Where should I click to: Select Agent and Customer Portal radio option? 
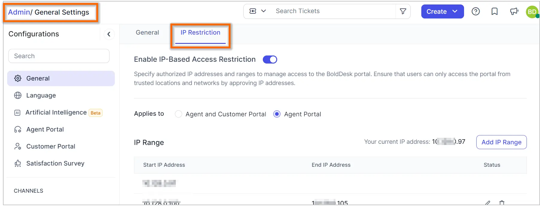point(179,114)
